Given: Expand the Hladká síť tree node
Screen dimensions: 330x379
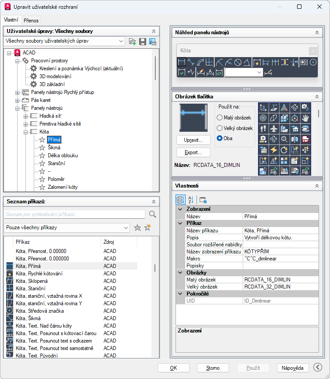Looking at the screenshot, I should tap(25, 116).
